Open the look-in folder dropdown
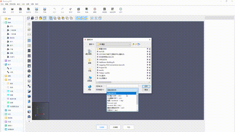 click(x=113, y=44)
